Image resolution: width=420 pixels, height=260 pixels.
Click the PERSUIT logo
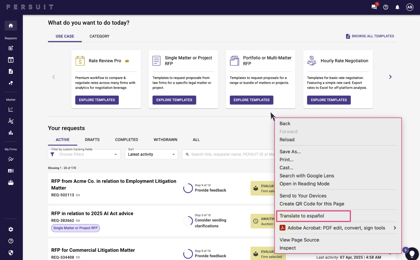30,7
